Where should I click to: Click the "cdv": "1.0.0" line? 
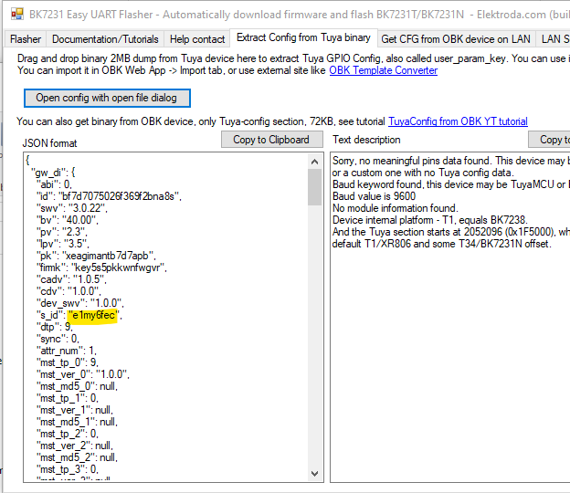point(69,291)
